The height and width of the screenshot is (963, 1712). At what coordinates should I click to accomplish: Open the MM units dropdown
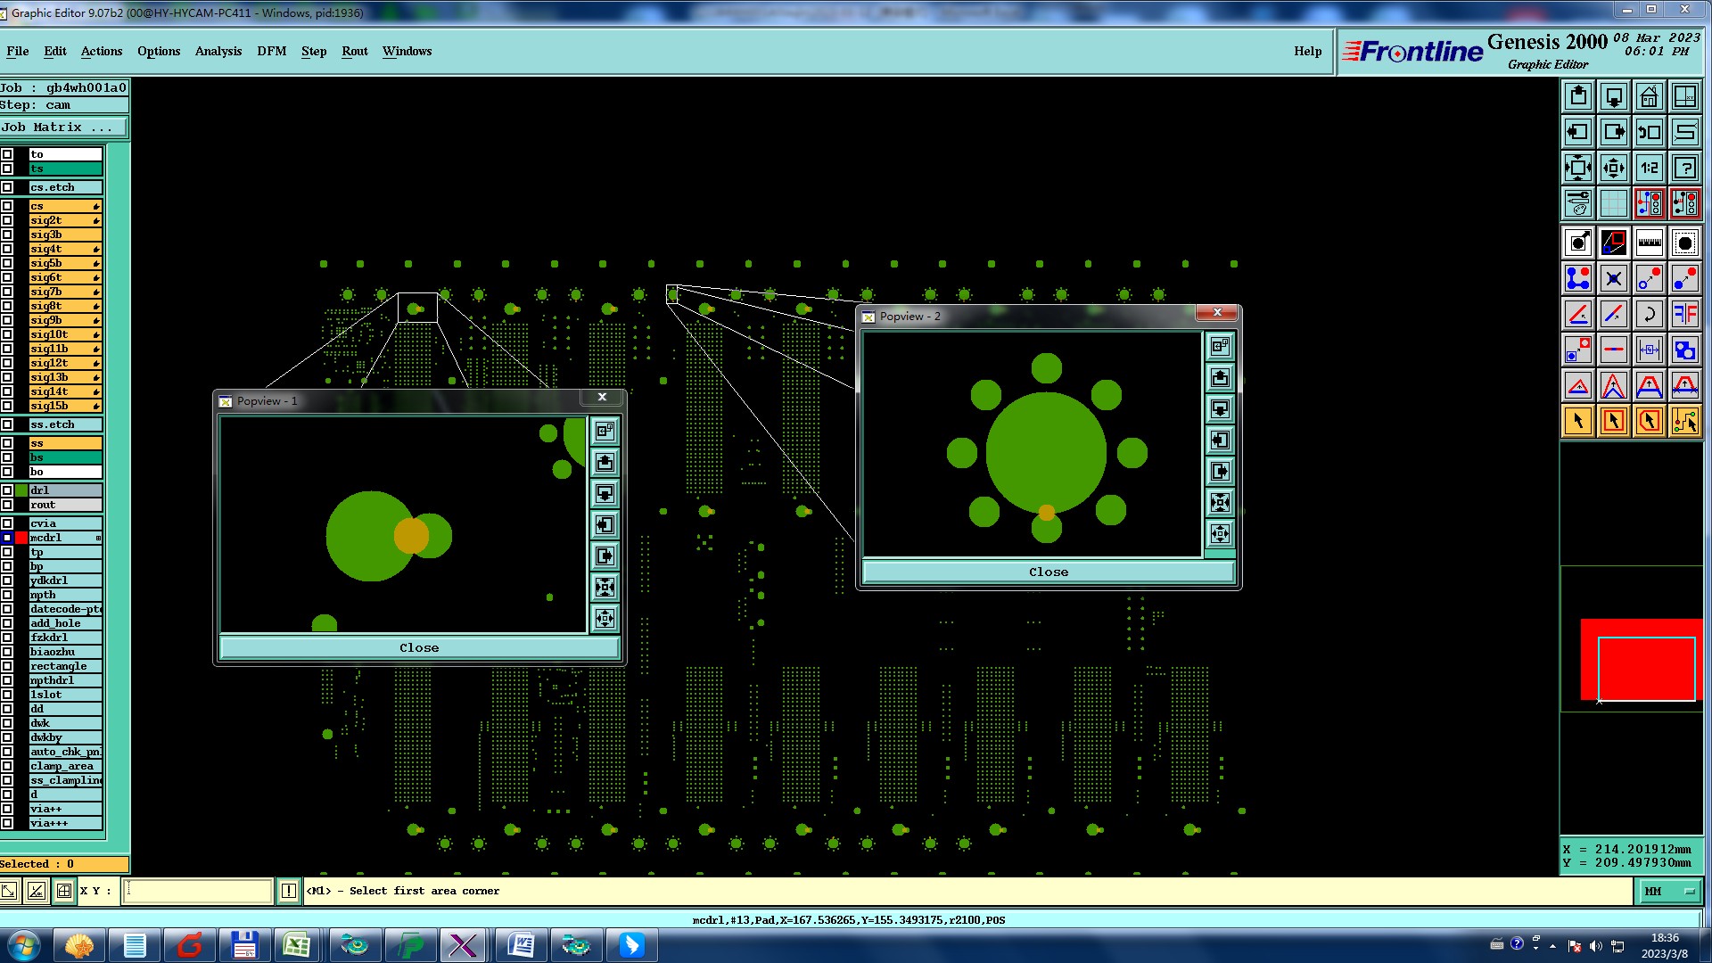click(1669, 891)
